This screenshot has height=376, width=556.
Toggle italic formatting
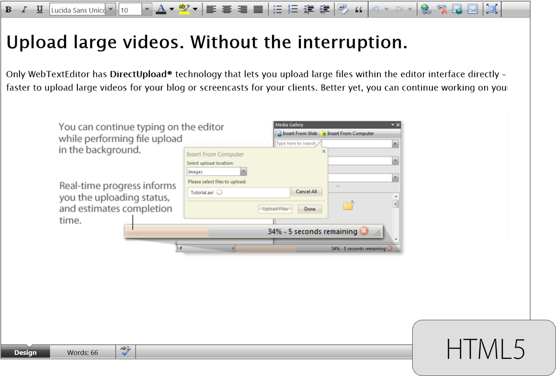coord(24,9)
